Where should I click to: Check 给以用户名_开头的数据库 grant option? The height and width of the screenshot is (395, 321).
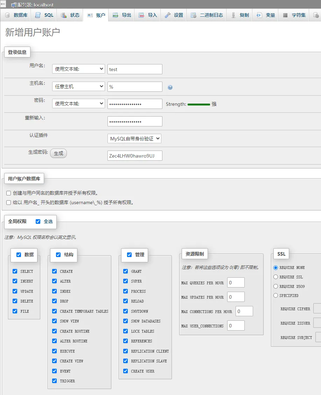click(8, 202)
